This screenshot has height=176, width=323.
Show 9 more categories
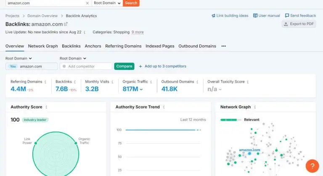(x=138, y=32)
